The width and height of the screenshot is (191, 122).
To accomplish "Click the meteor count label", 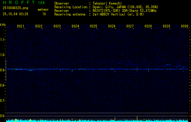I will click(43, 9).
